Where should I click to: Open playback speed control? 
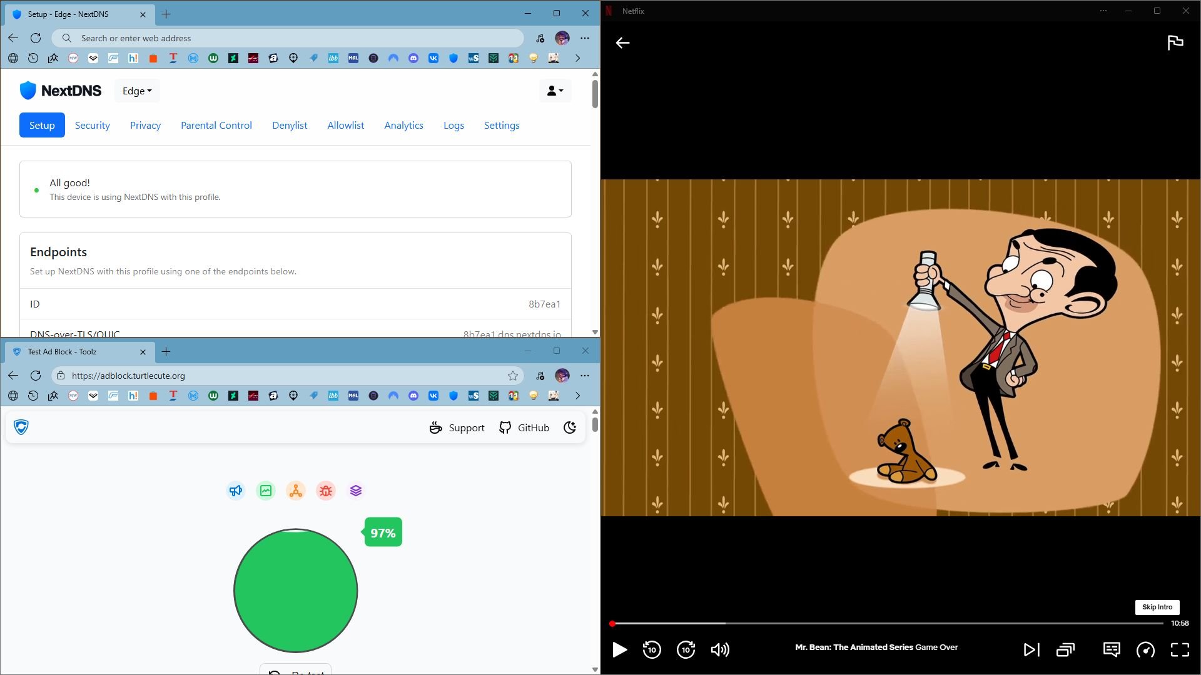click(x=1145, y=650)
